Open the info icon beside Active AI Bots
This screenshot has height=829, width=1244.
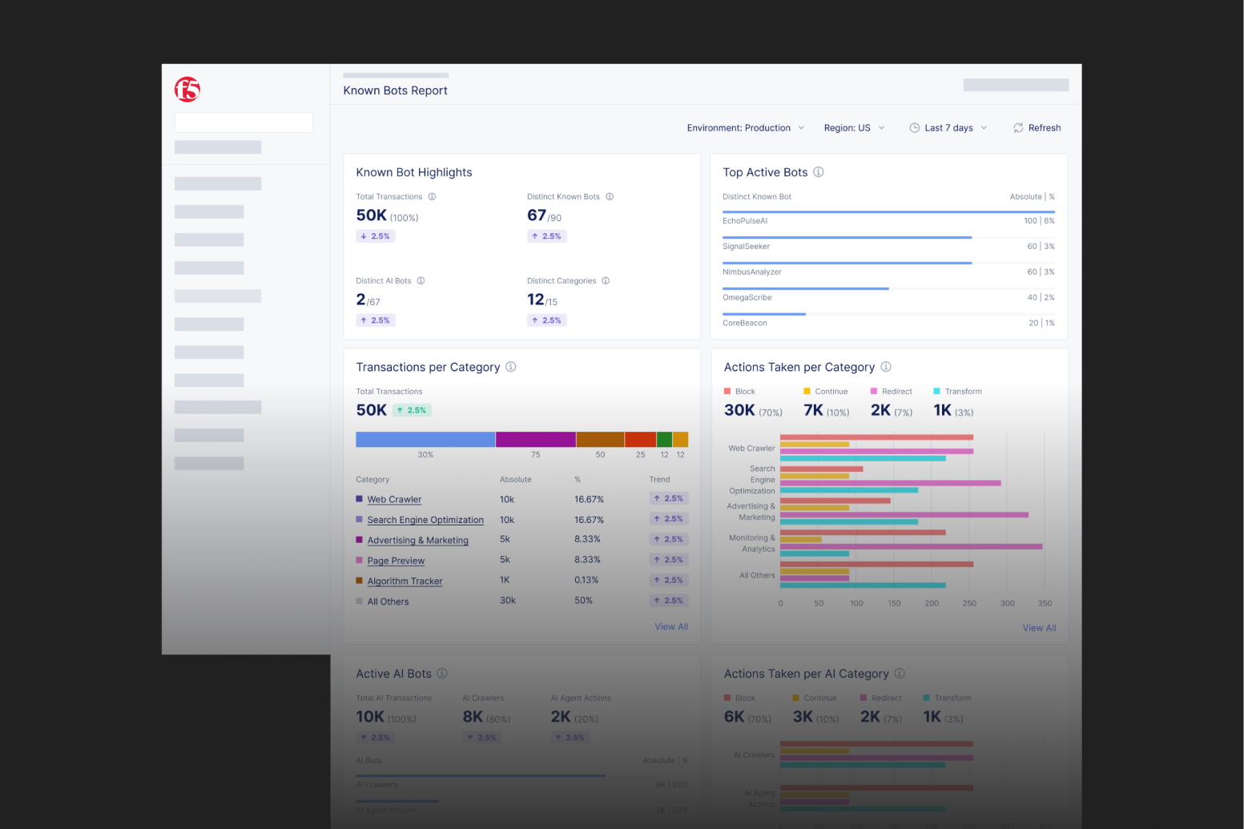tap(442, 674)
